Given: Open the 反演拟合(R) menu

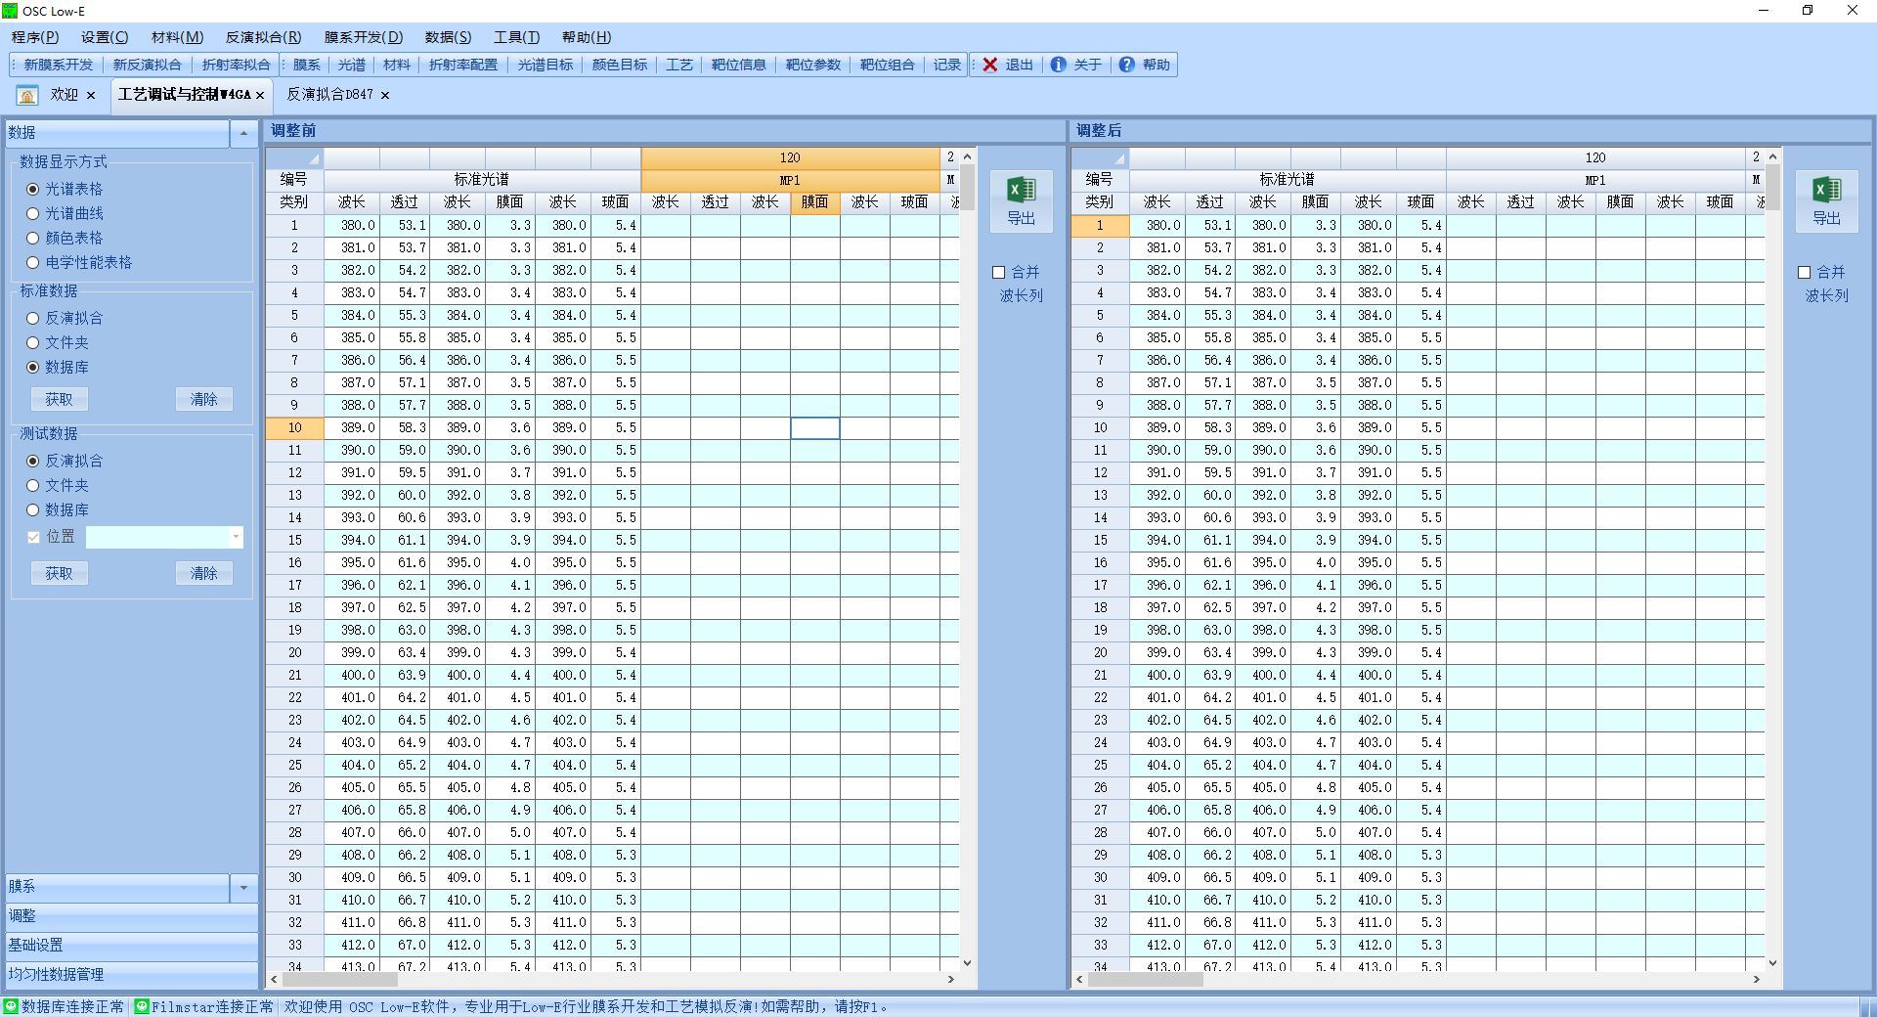Looking at the screenshot, I should [x=263, y=37].
